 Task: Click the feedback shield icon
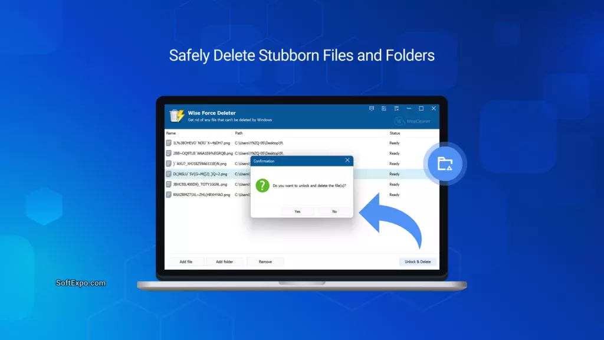coord(372,109)
